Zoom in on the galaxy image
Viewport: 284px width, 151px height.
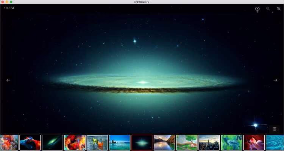[x=279, y=8]
